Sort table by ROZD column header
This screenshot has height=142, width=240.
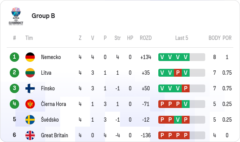coord(145,38)
